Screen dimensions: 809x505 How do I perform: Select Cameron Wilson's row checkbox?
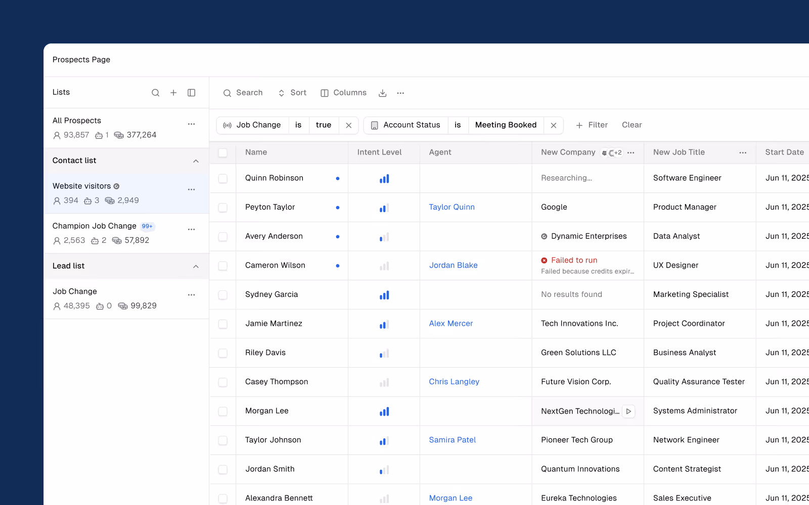tap(223, 266)
